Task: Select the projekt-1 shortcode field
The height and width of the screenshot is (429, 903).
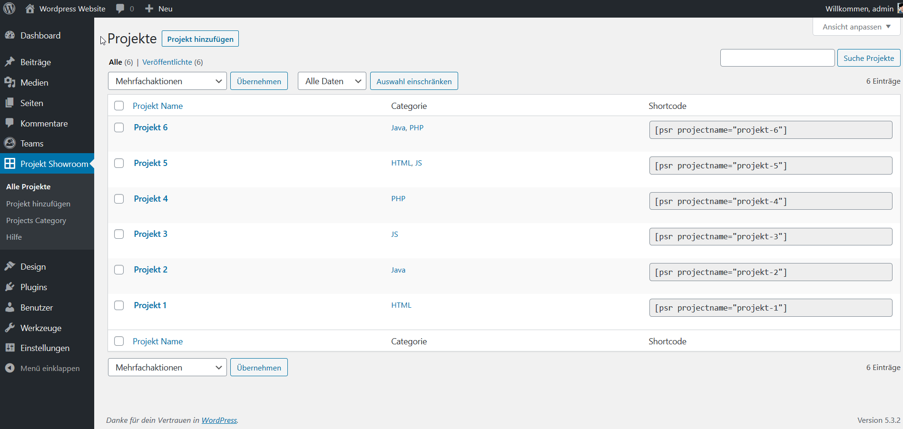Action: pyautogui.click(x=771, y=308)
